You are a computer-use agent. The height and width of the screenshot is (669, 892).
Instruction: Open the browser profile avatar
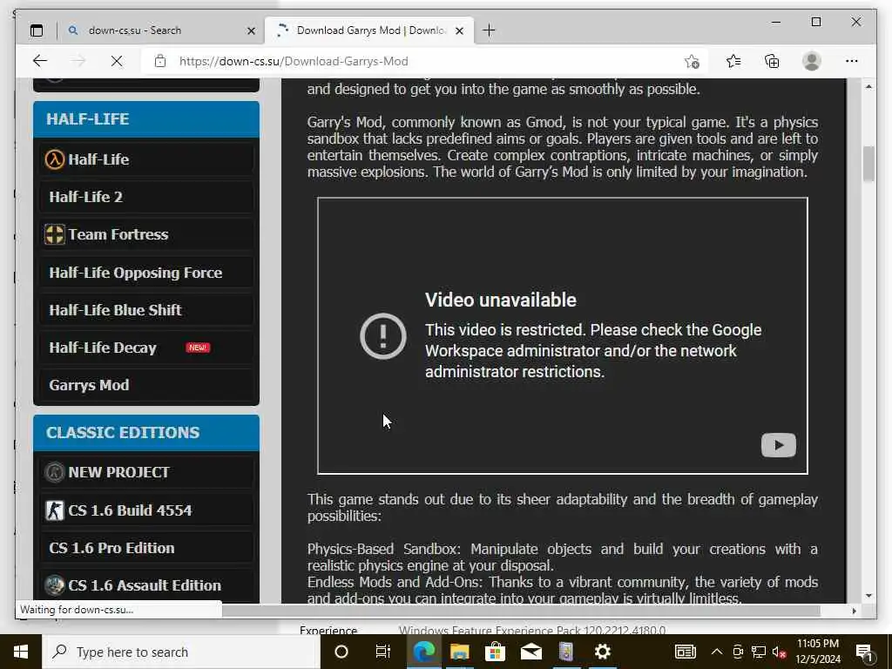(x=812, y=61)
